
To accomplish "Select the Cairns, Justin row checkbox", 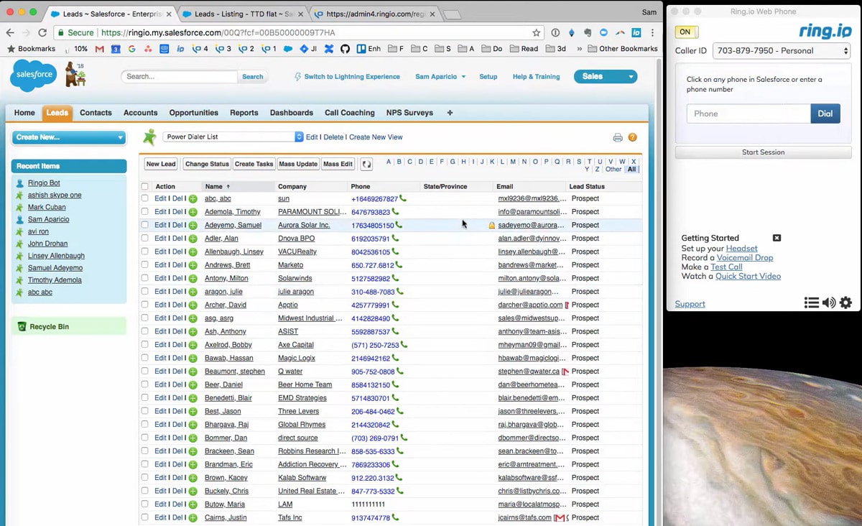I will click(x=145, y=517).
